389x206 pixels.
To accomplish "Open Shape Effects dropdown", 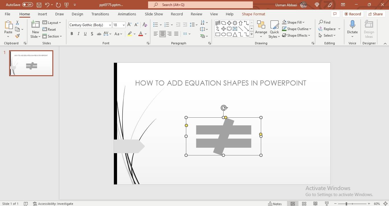I will coord(296,35).
